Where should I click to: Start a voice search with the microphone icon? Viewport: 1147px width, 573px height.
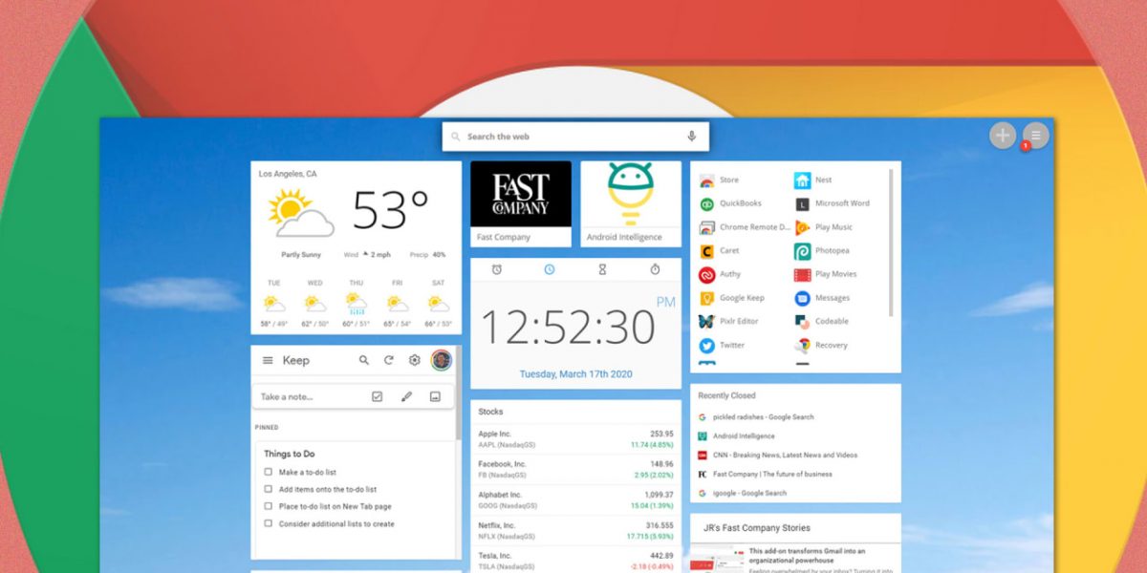pyautogui.click(x=691, y=137)
